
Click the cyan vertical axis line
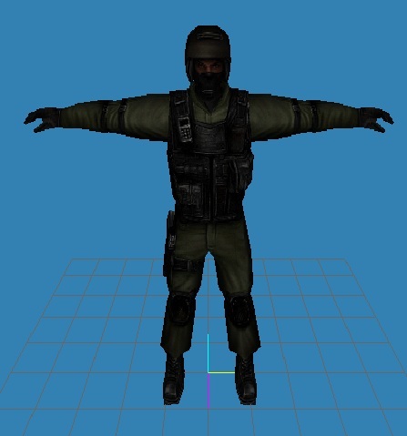[x=209, y=353]
